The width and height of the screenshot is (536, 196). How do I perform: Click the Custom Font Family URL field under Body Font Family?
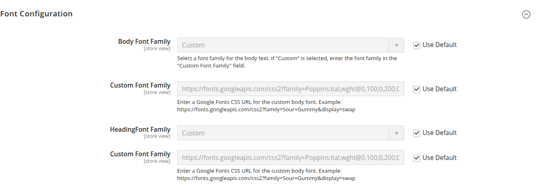pyautogui.click(x=290, y=89)
